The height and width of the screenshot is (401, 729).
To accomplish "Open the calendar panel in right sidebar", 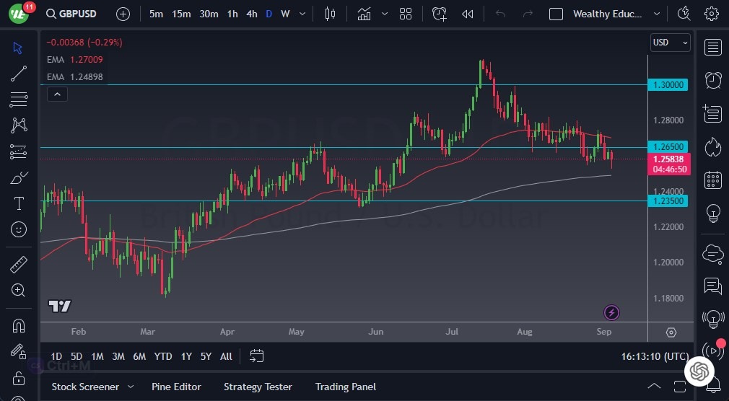I will tap(713, 180).
